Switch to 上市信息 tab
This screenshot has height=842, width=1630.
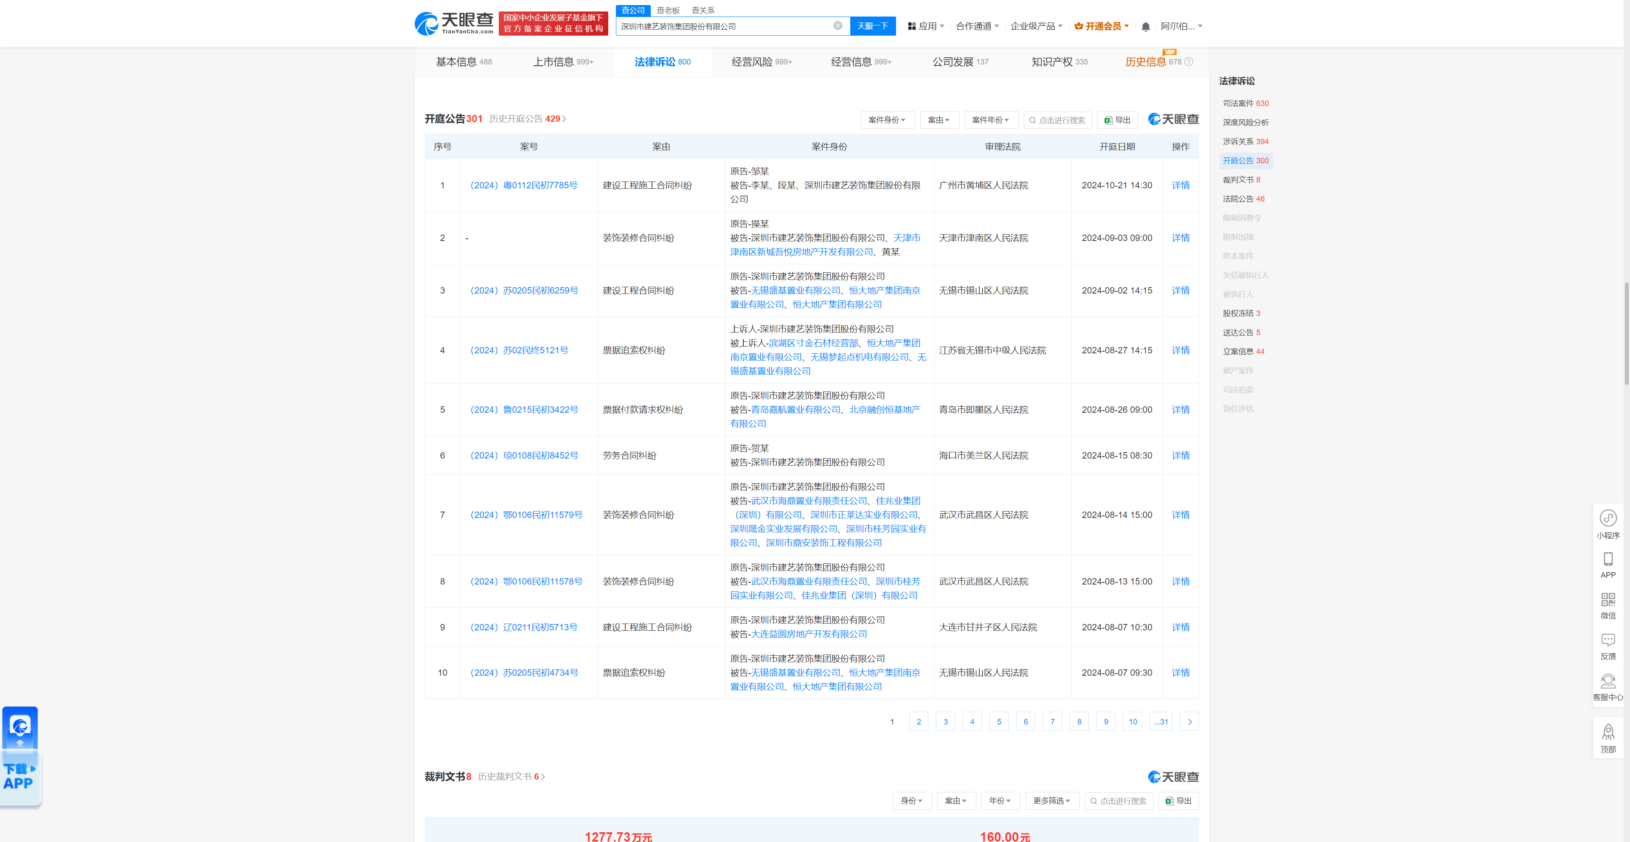point(563,62)
